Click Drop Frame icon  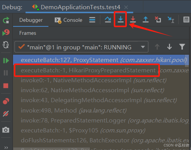pos(158,20)
